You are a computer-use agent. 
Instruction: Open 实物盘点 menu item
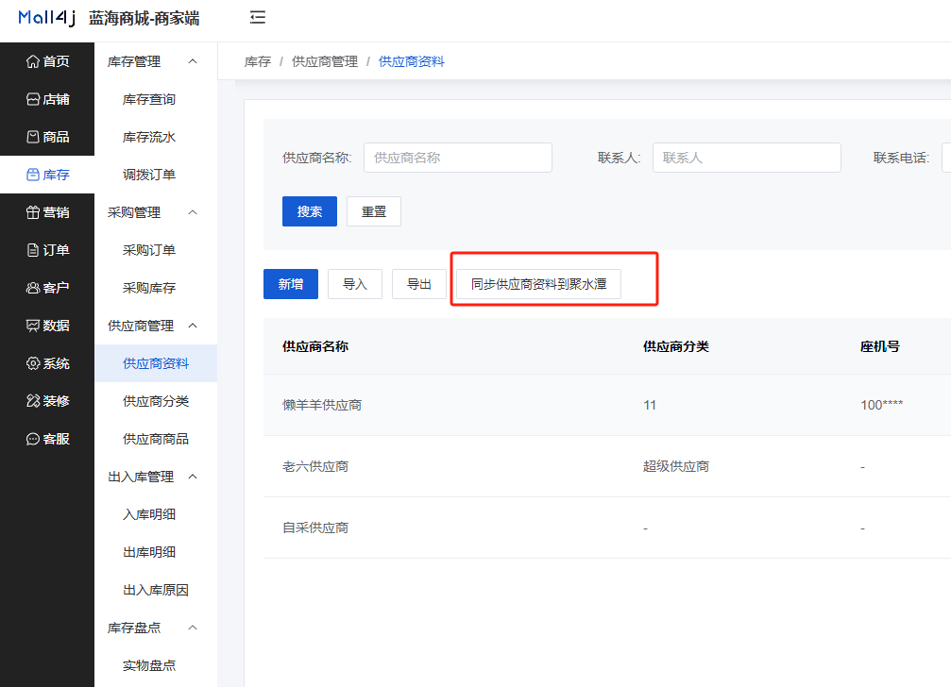pos(156,665)
